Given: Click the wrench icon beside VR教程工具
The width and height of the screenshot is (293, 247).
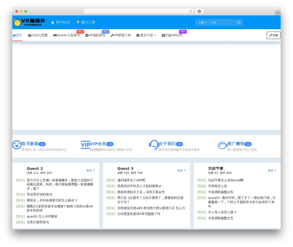Looking at the screenshot, I should click(x=112, y=35).
